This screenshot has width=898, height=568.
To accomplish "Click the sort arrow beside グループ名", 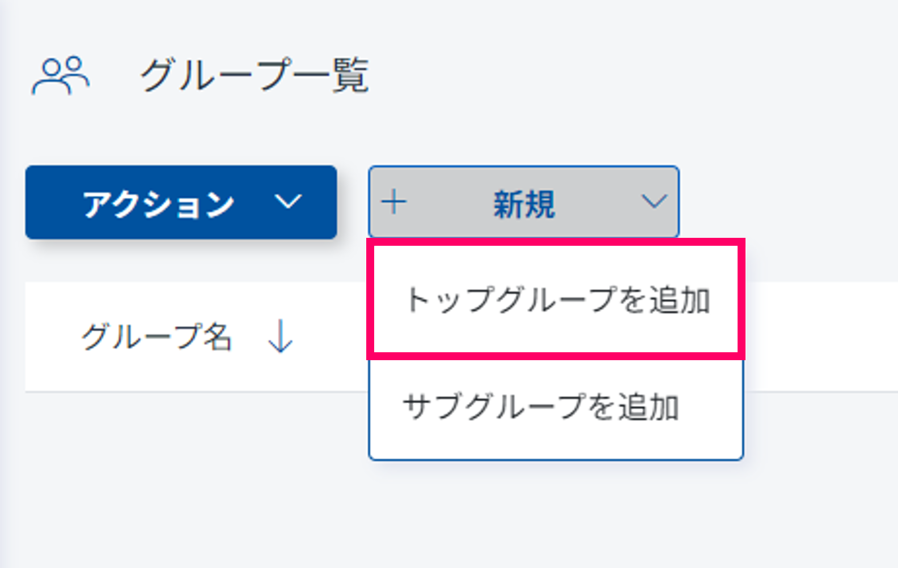I will point(280,338).
